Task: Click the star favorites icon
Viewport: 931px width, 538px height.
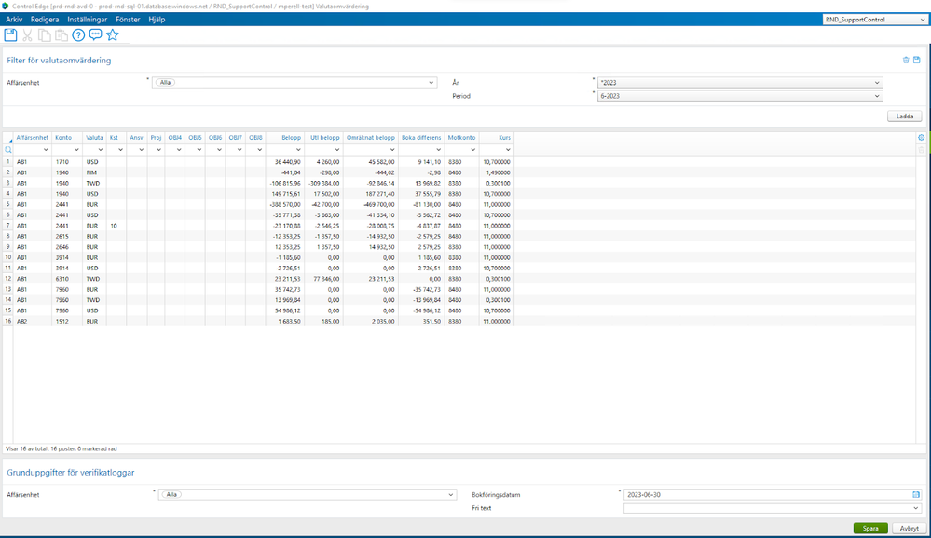Action: pyautogui.click(x=112, y=35)
